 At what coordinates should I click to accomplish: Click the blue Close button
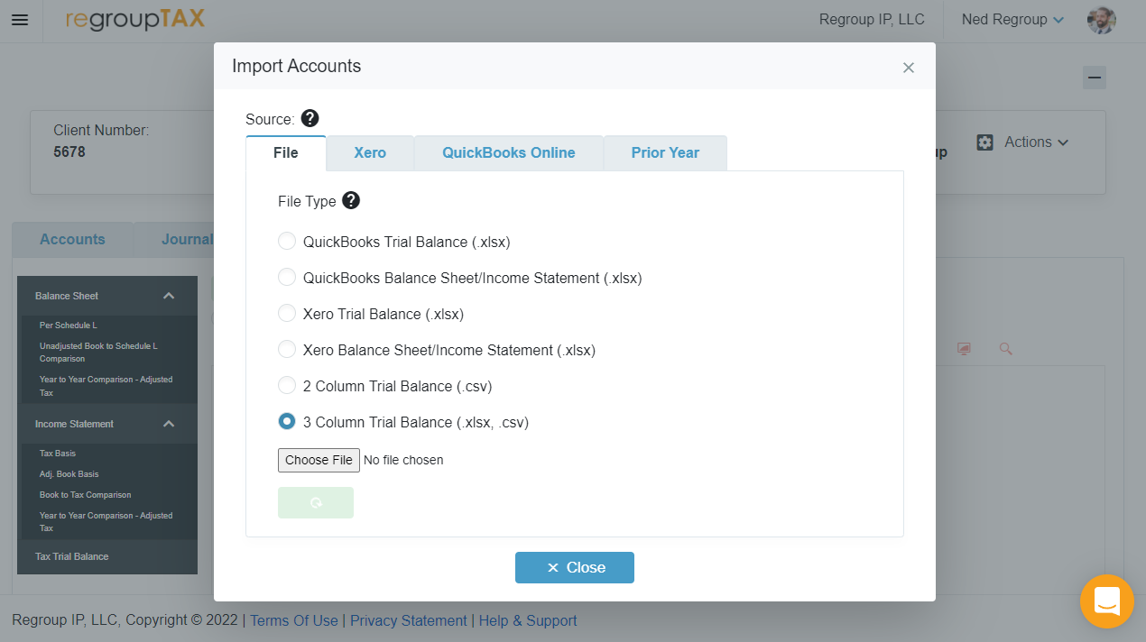[575, 567]
